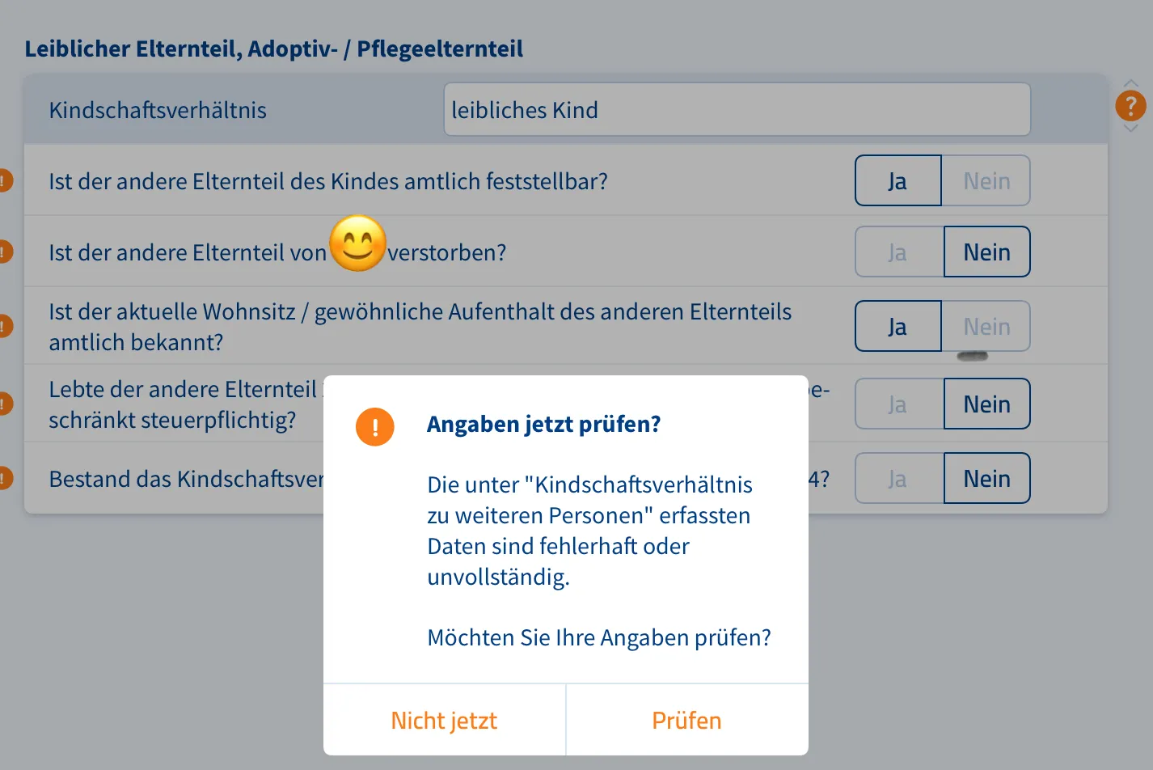The width and height of the screenshot is (1153, 770).
Task: Click the smiley emoji in the 'verstorben' question
Action: pos(357,243)
